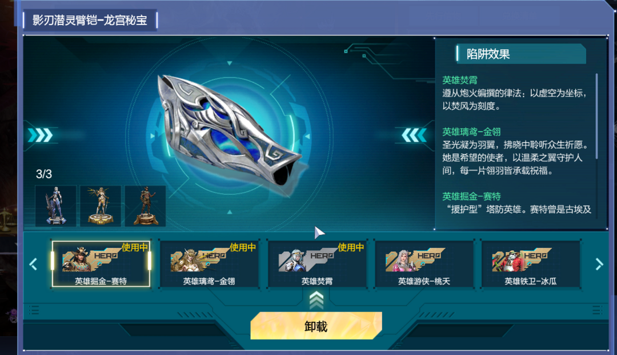Go to next heroes with right carousel arrow

pyautogui.click(x=599, y=264)
